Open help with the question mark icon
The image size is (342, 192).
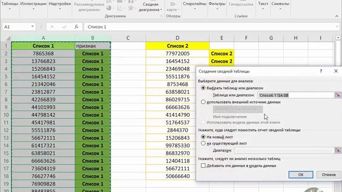(321, 71)
